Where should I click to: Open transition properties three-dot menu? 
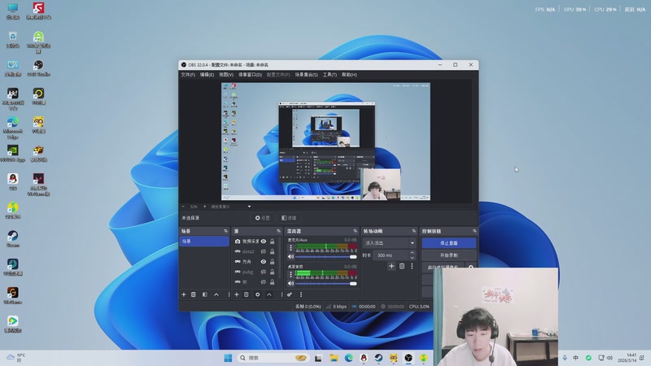coord(412,266)
